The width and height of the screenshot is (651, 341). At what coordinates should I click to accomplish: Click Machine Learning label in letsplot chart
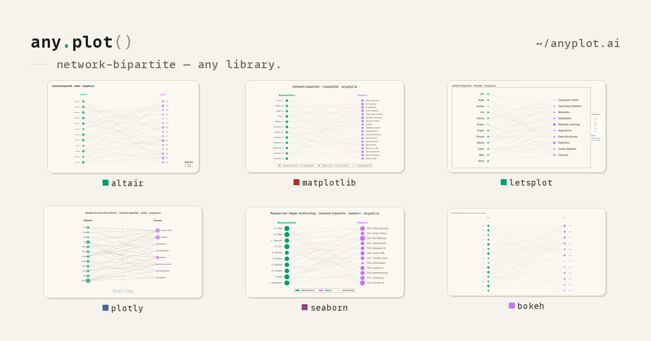[569, 124]
